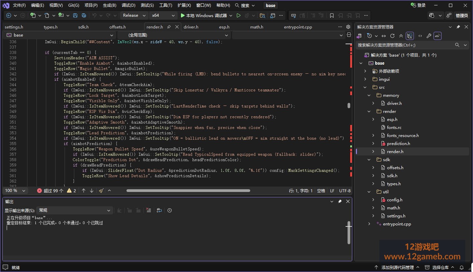The width and height of the screenshot is (473, 272).
Task: Click the sync with active document icon
Action: [384, 36]
